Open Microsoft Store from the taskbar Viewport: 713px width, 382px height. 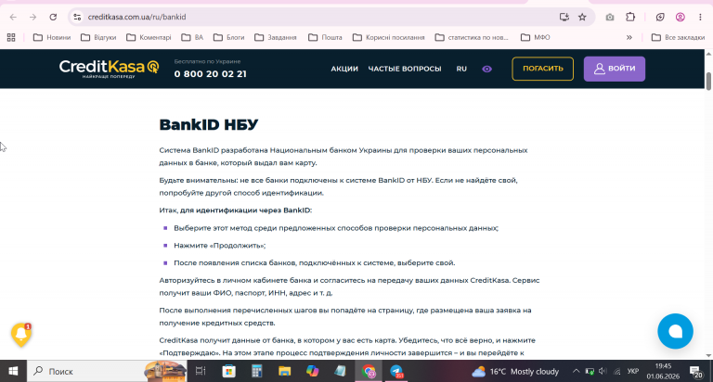click(228, 371)
